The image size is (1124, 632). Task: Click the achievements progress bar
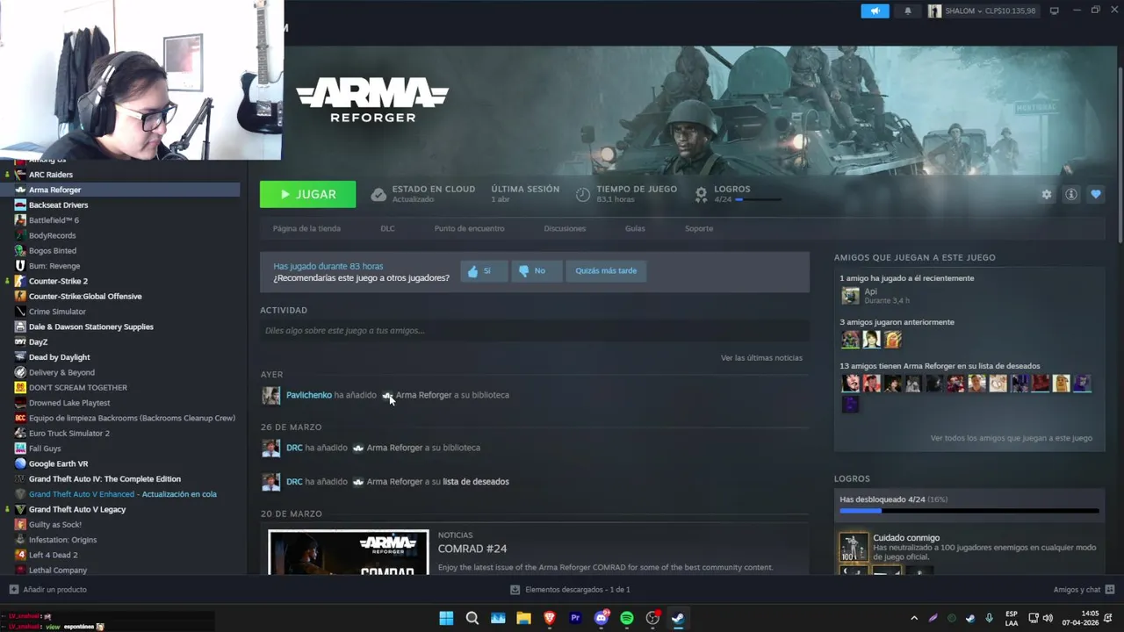point(969,510)
